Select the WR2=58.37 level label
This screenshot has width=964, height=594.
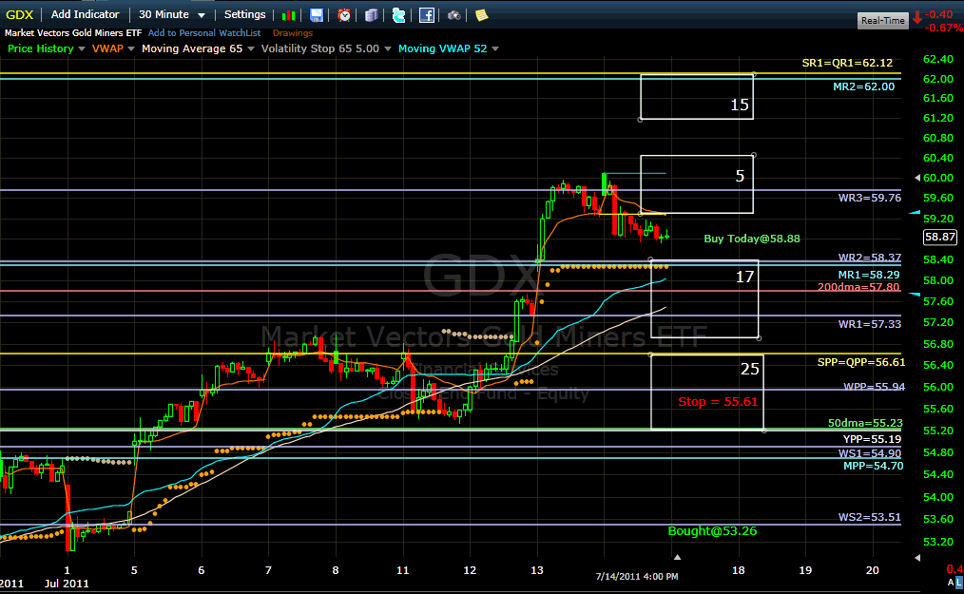pos(869,258)
